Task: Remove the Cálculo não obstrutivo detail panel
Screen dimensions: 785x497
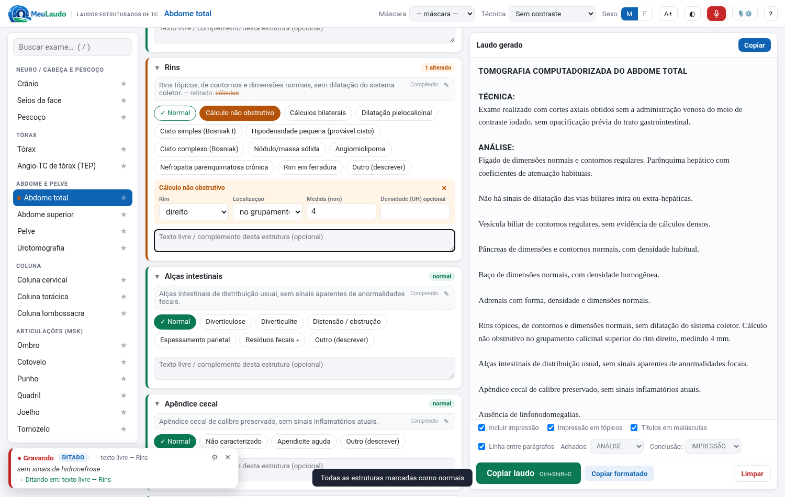Action: click(444, 188)
